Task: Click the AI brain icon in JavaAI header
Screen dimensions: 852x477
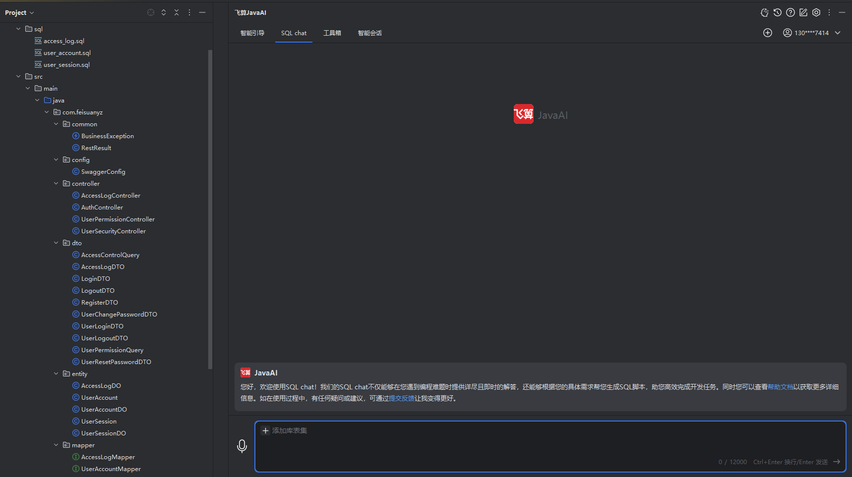Action: point(764,12)
